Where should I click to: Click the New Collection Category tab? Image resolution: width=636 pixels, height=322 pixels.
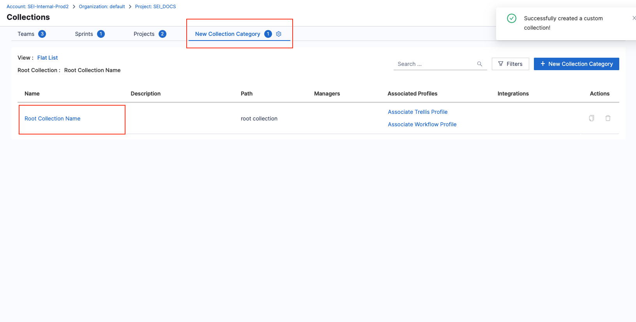click(228, 34)
